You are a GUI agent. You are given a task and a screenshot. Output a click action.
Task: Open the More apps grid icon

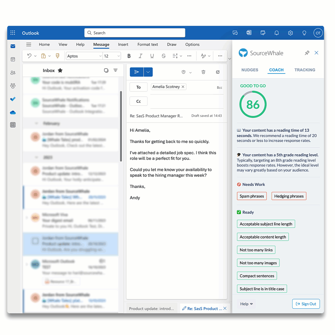coord(13,125)
